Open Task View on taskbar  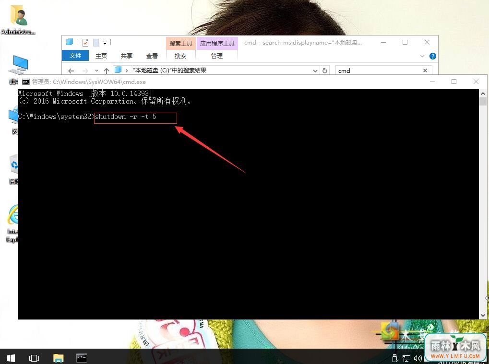coord(34,358)
